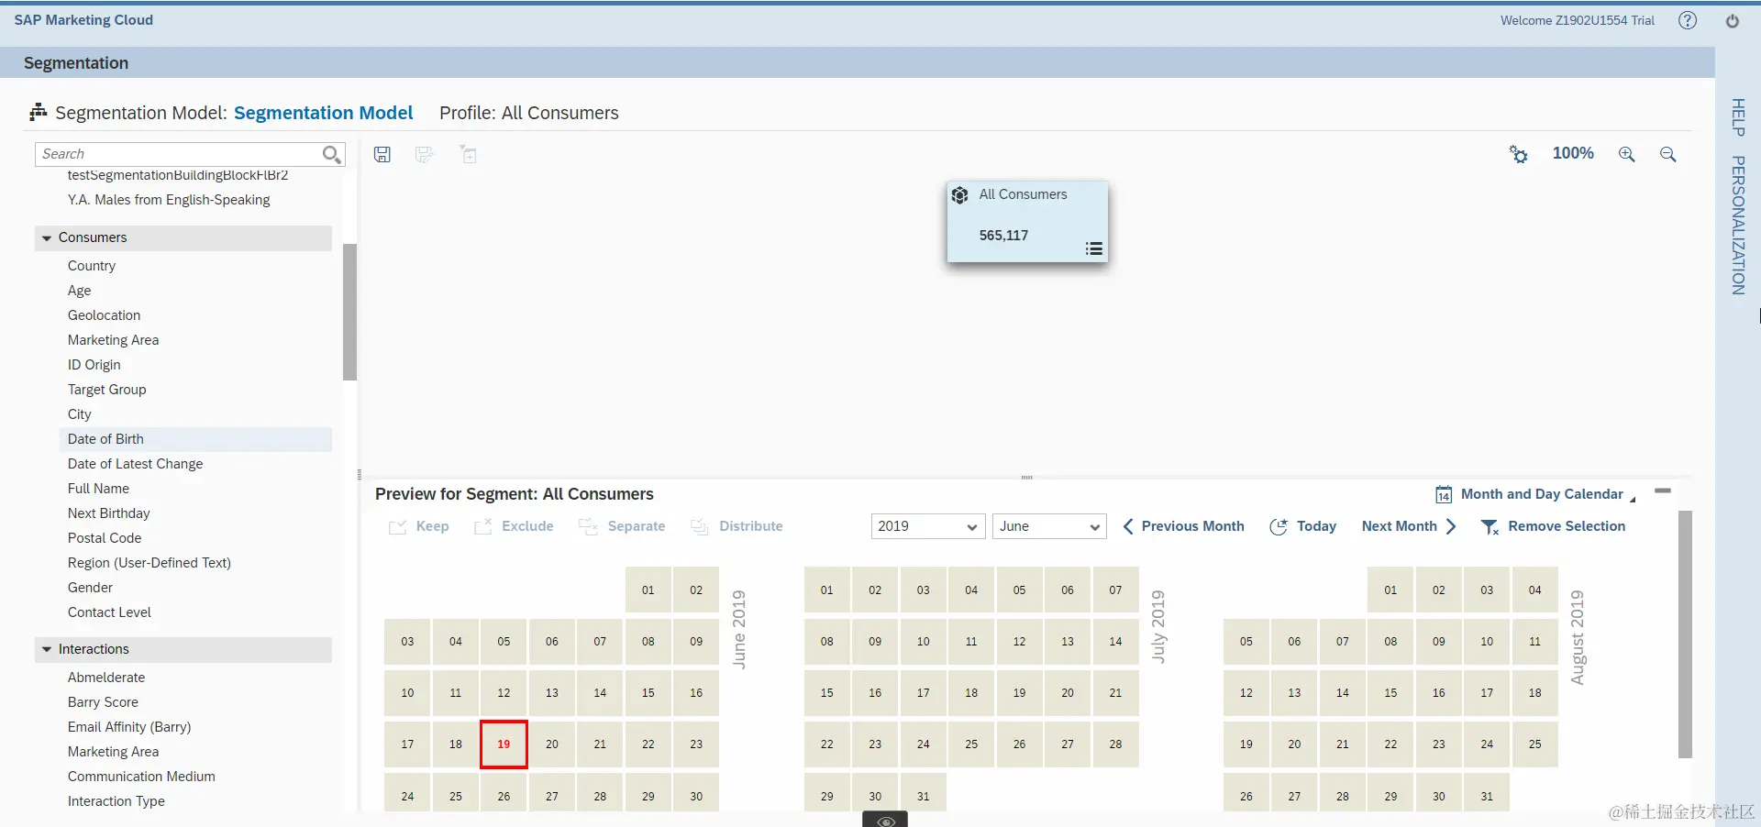1761x827 pixels.
Task: Select the Country attribute
Action: point(92,266)
